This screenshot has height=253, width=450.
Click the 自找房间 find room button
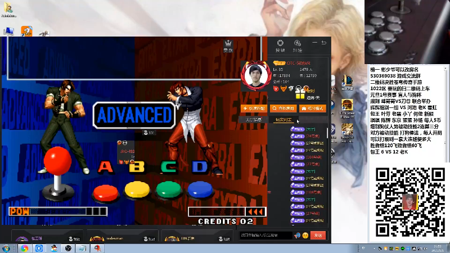point(283,109)
